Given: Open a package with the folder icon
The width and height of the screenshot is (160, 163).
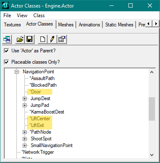Looking at the screenshot, I should pos(20,39).
